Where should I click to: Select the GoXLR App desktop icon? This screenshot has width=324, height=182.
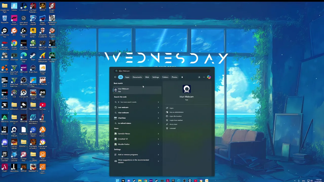(14, 56)
